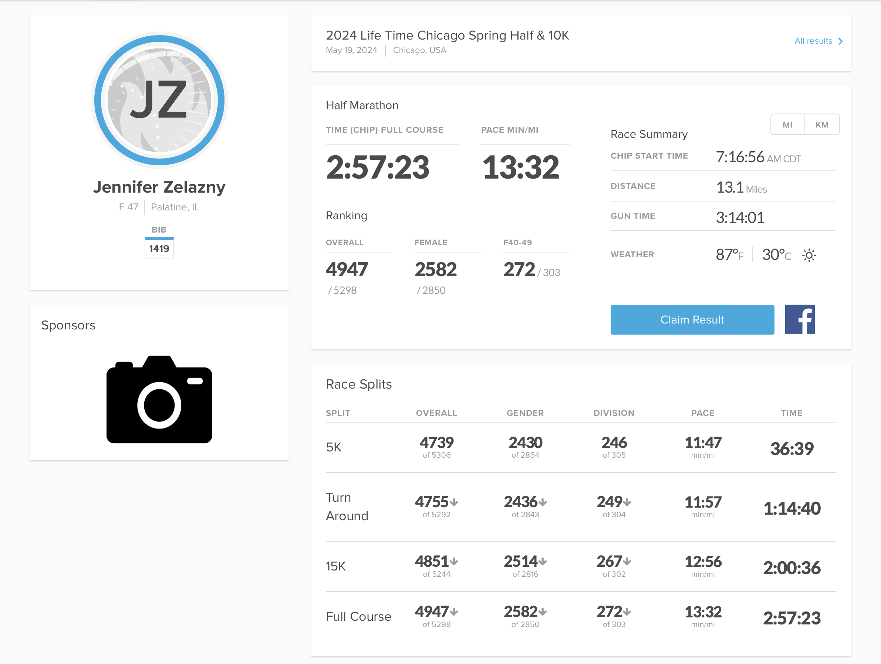Click the 15K split label
Image resolution: width=881 pixels, height=664 pixels.
point(336,566)
